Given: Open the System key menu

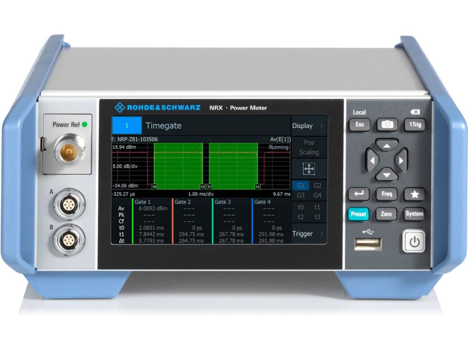Looking at the screenshot, I should pyautogui.click(x=414, y=214).
